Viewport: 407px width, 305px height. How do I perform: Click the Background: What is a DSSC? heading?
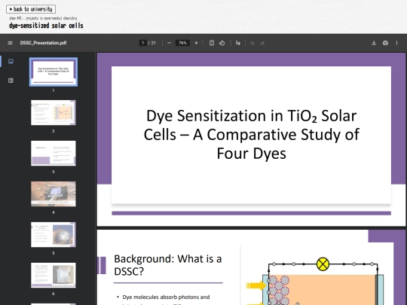click(x=167, y=265)
